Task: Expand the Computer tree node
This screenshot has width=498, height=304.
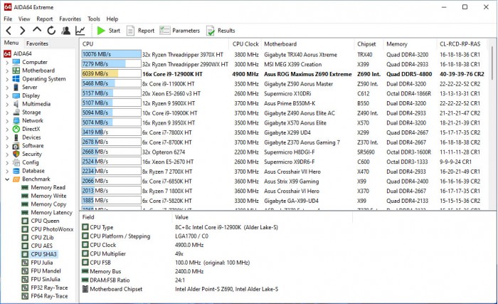Action: coord(7,62)
